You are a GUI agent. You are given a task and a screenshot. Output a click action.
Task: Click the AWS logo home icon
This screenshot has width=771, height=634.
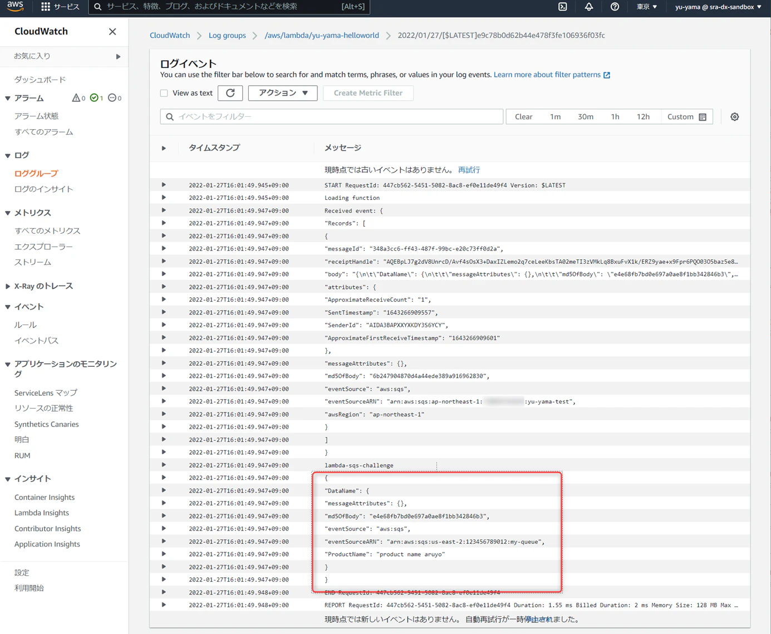click(x=15, y=7)
